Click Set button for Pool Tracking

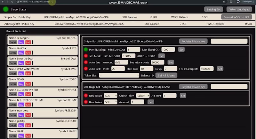pos(181,50)
